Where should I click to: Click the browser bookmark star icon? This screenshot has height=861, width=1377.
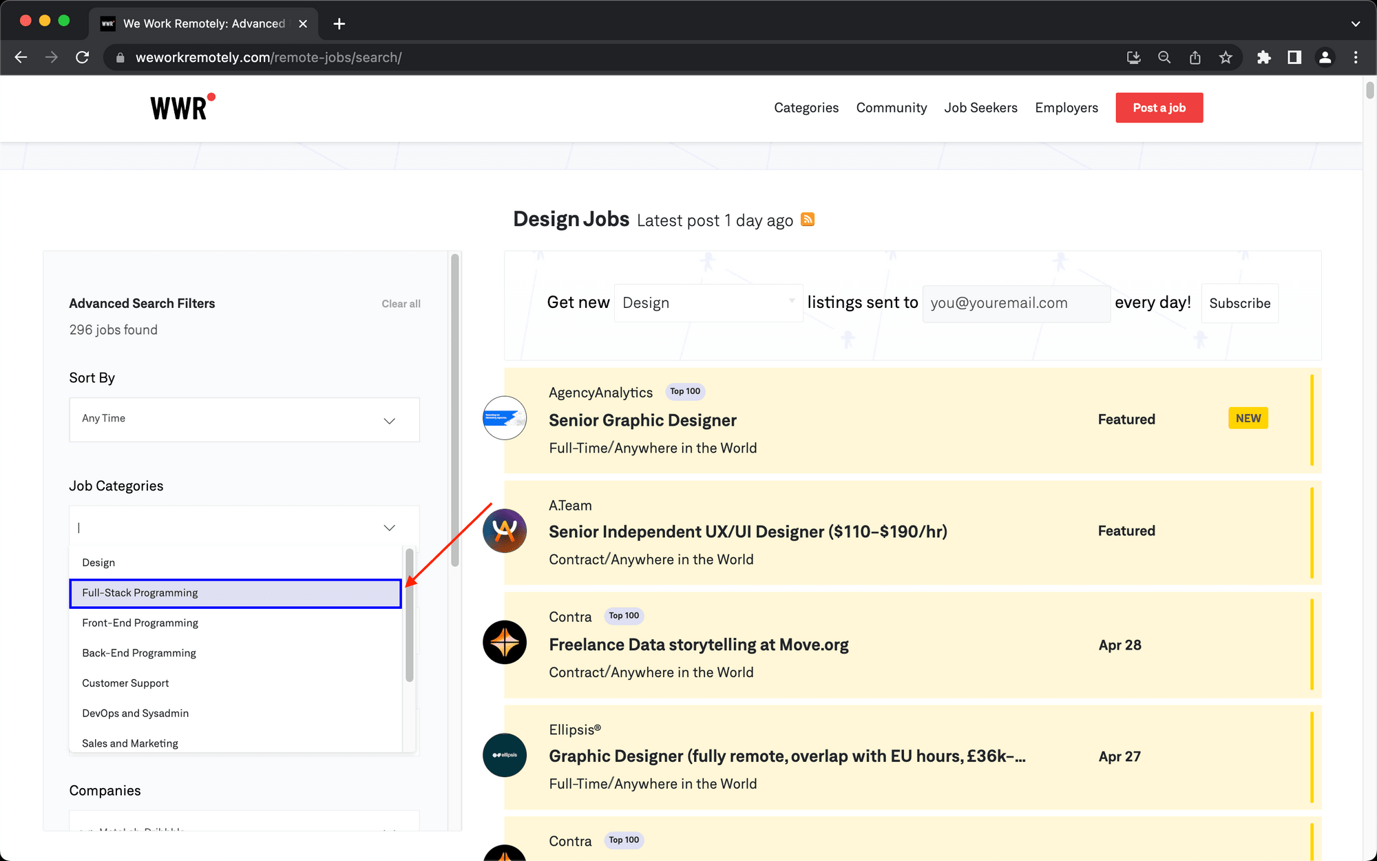tap(1226, 56)
